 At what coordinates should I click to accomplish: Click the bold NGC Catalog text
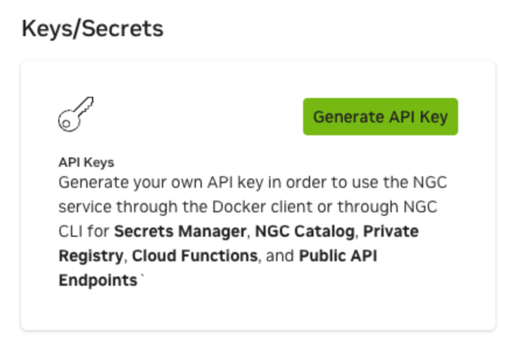click(305, 232)
